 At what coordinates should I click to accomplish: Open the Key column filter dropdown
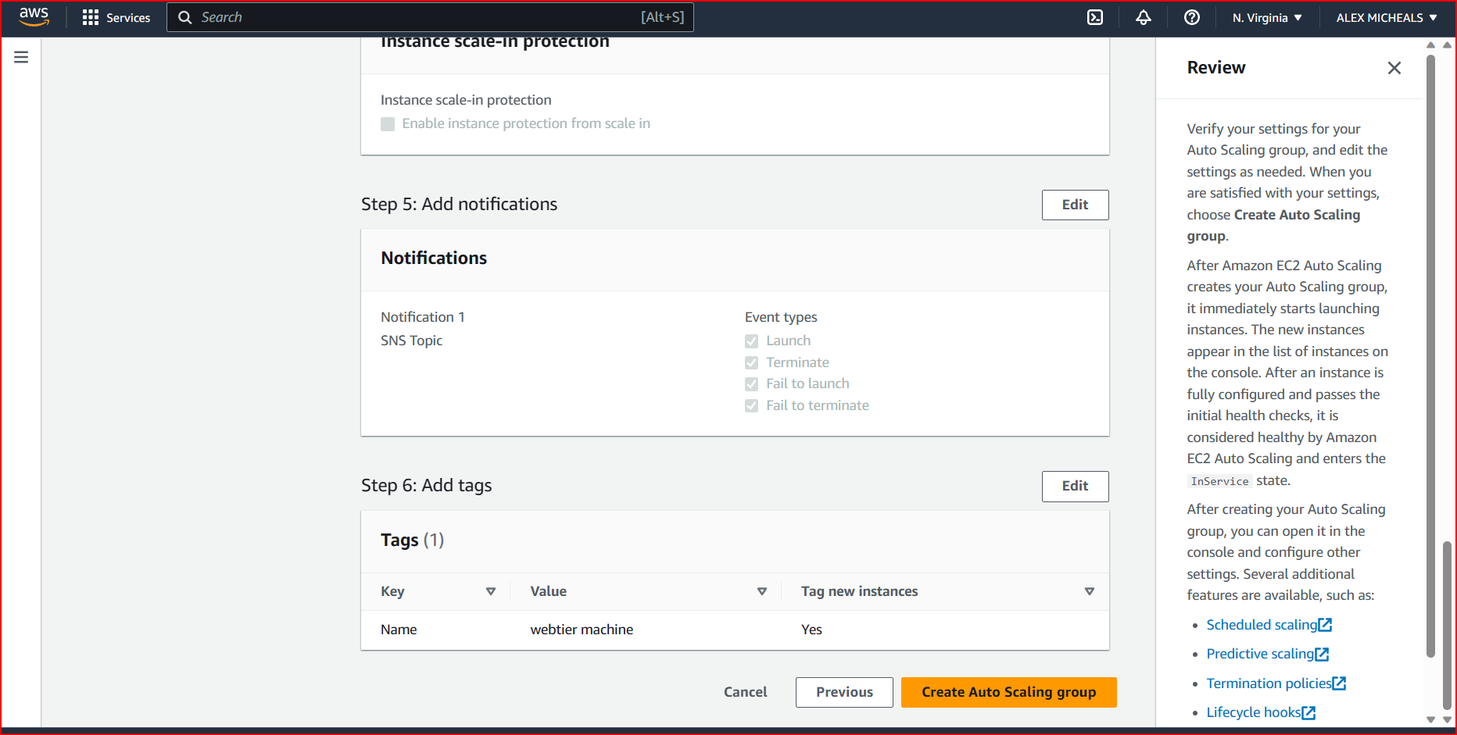point(492,591)
